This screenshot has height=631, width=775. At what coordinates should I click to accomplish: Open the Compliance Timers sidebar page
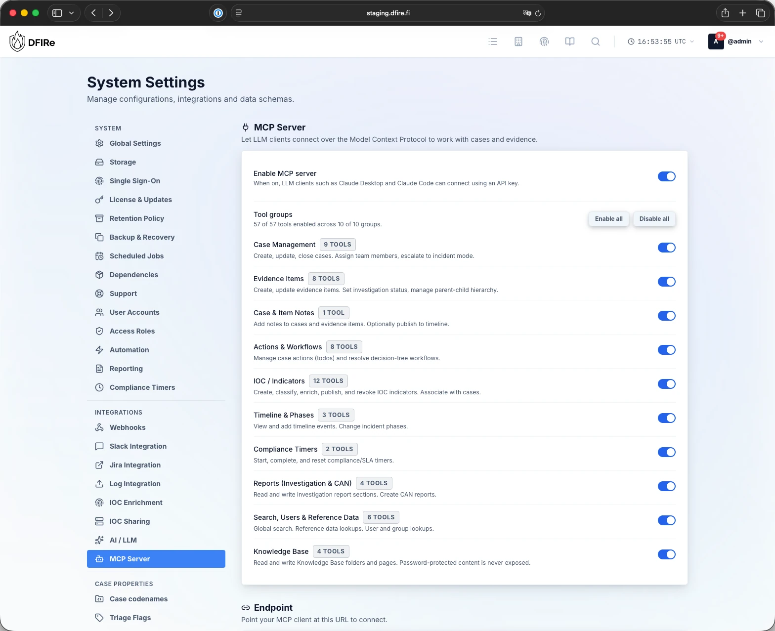[x=156, y=387]
